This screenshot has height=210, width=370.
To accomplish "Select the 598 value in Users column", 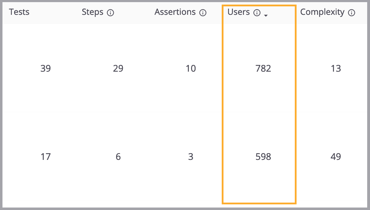I will [x=263, y=157].
